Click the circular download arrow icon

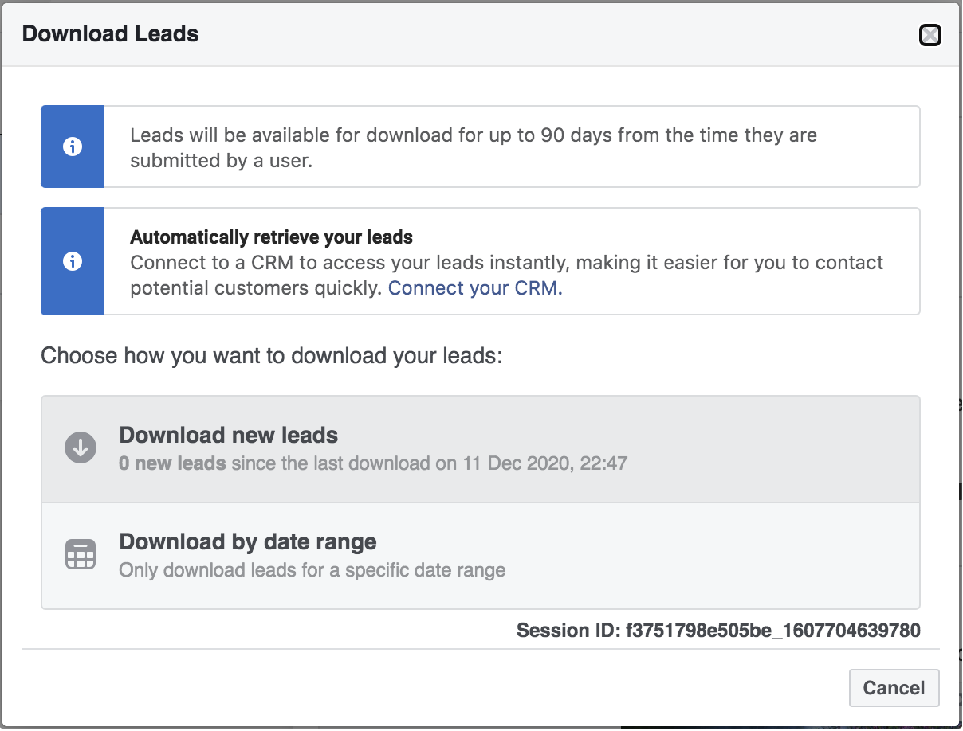(x=81, y=448)
